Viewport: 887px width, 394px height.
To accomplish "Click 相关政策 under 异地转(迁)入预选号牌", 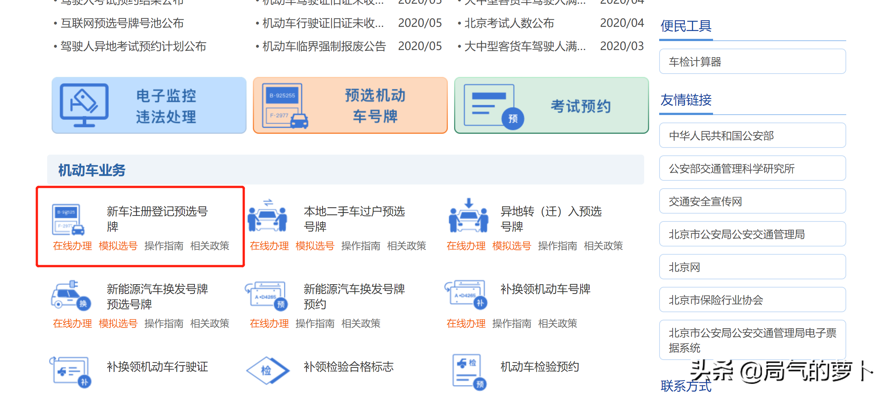I will click(603, 246).
